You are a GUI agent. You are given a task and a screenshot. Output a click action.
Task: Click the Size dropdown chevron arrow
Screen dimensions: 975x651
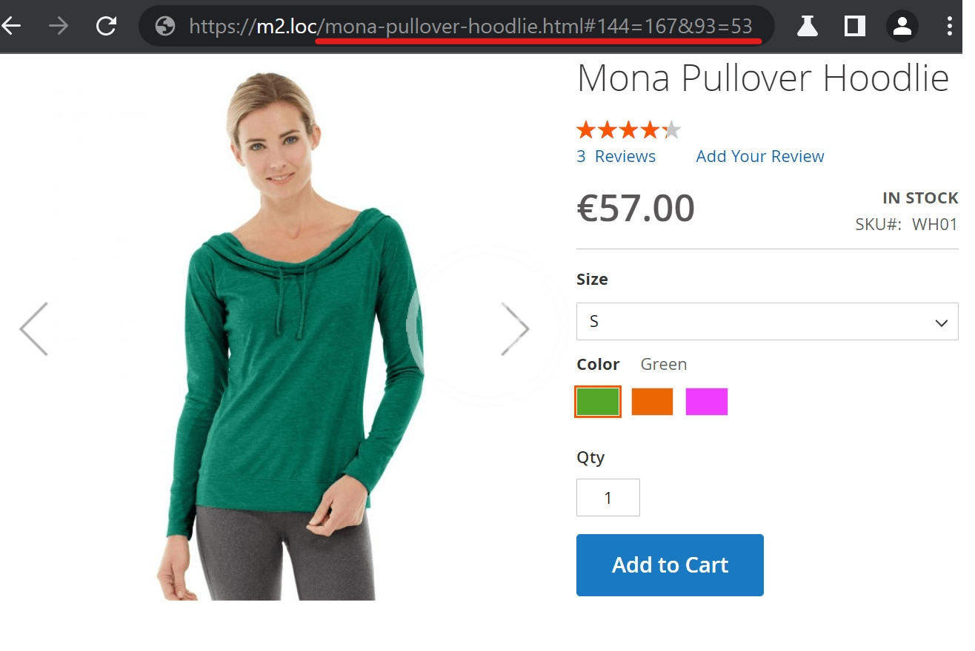point(942,323)
